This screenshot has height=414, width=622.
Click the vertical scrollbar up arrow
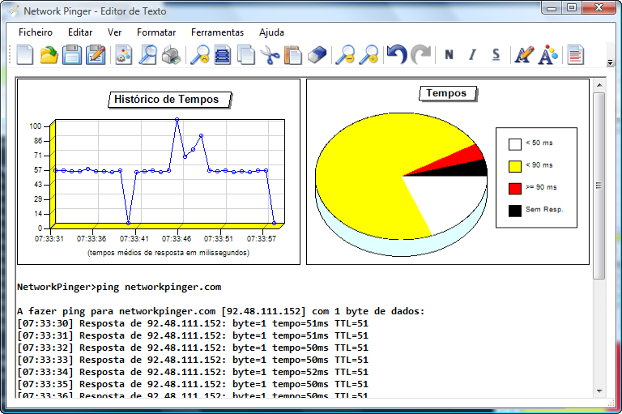pyautogui.click(x=599, y=85)
